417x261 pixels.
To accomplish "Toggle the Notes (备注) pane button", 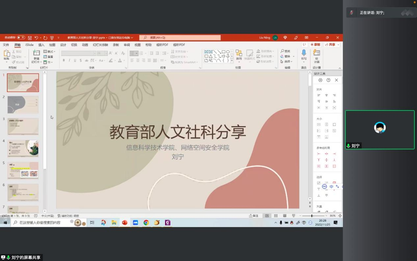I will tap(254, 216).
